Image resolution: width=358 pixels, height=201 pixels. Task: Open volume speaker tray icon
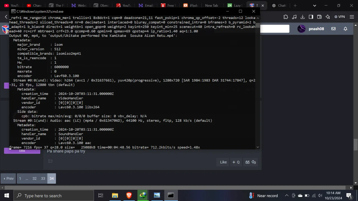(x=320, y=196)
